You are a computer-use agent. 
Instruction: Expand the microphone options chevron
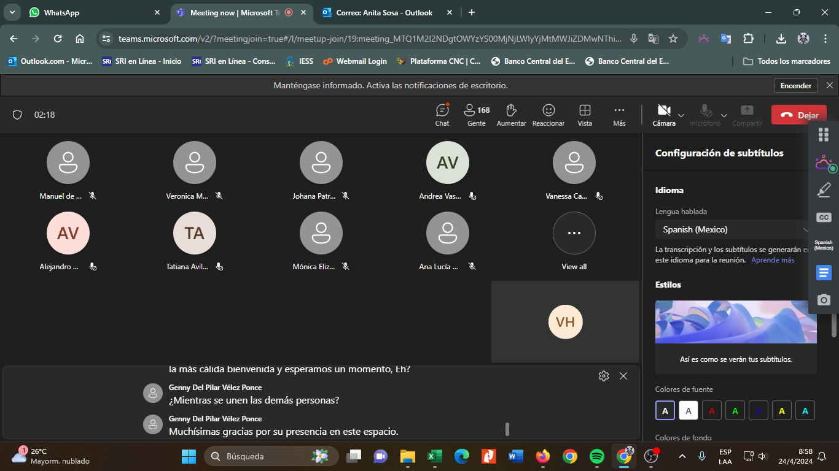(x=724, y=115)
